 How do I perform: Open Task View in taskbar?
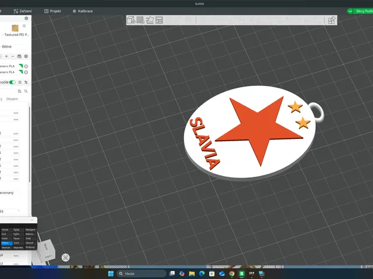tap(172, 274)
